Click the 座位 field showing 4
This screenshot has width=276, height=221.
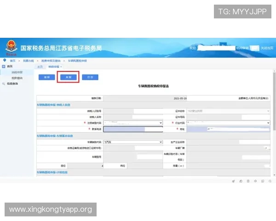point(86,166)
